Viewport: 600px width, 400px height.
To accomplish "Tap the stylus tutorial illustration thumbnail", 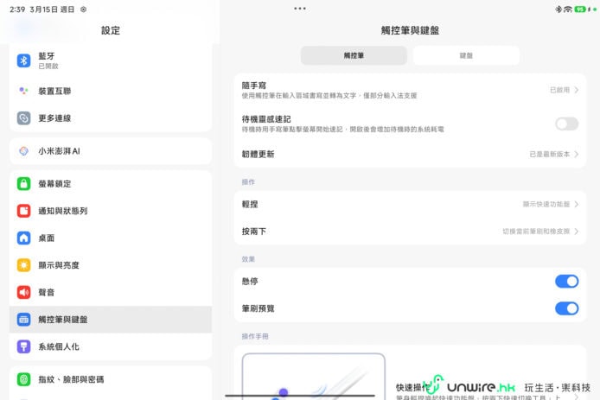I will coord(313,376).
